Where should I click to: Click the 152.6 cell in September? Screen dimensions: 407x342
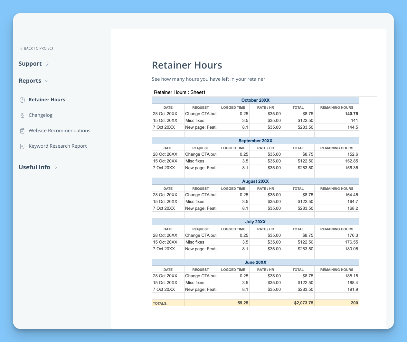(336, 154)
